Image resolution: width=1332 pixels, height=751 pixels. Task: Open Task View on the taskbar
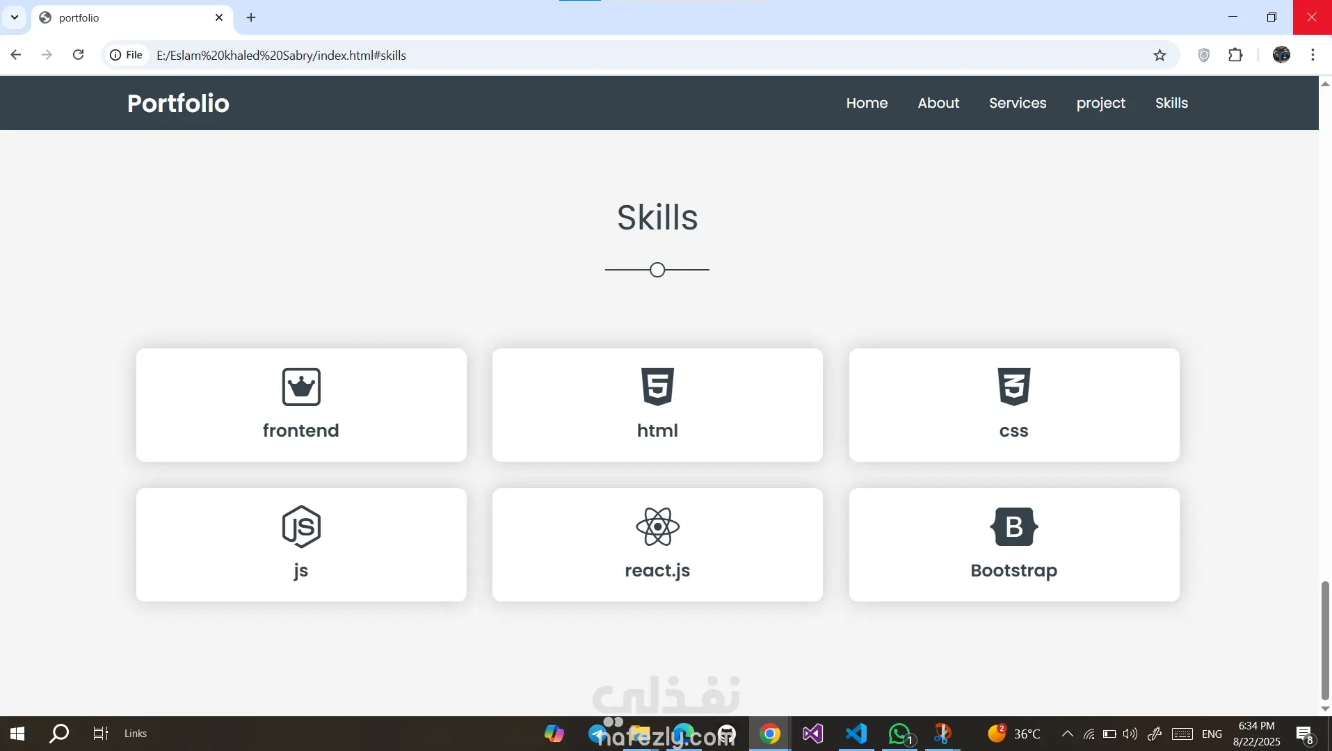[101, 734]
